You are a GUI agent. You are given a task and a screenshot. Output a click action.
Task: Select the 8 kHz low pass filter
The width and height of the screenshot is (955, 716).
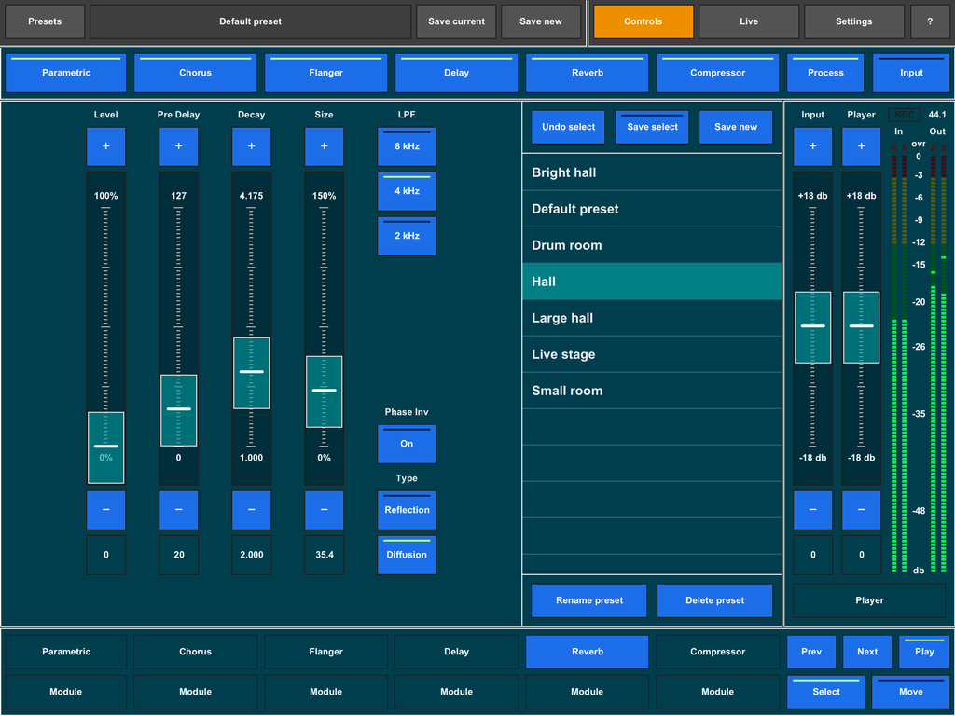point(407,146)
